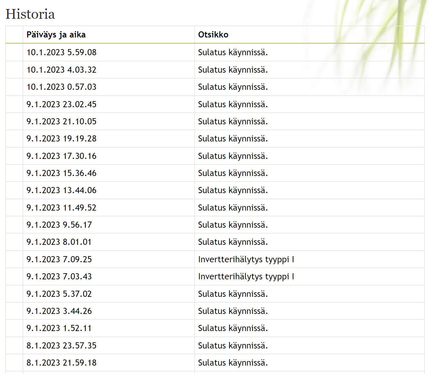Select Invertterihälytys tyyppi I at 7.03.43

[x=246, y=276]
